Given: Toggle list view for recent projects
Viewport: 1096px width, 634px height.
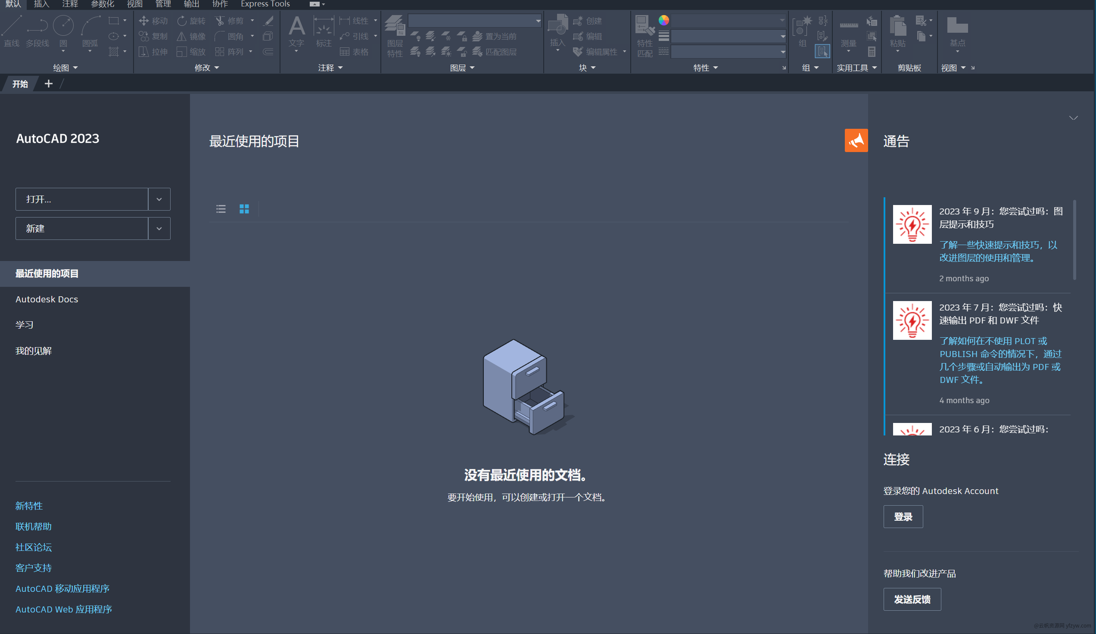Looking at the screenshot, I should tap(221, 208).
